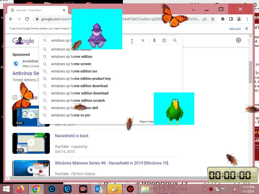Open Outlook from the taskbar
Screen dimensions: 259x194
click(99, 189)
